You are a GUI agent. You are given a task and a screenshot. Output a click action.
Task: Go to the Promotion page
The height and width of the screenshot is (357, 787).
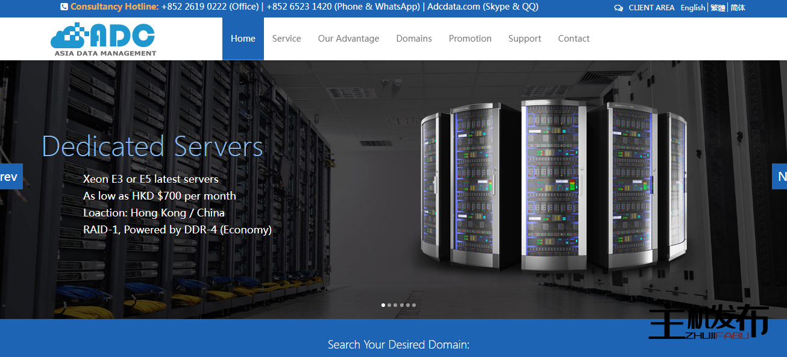[470, 39]
